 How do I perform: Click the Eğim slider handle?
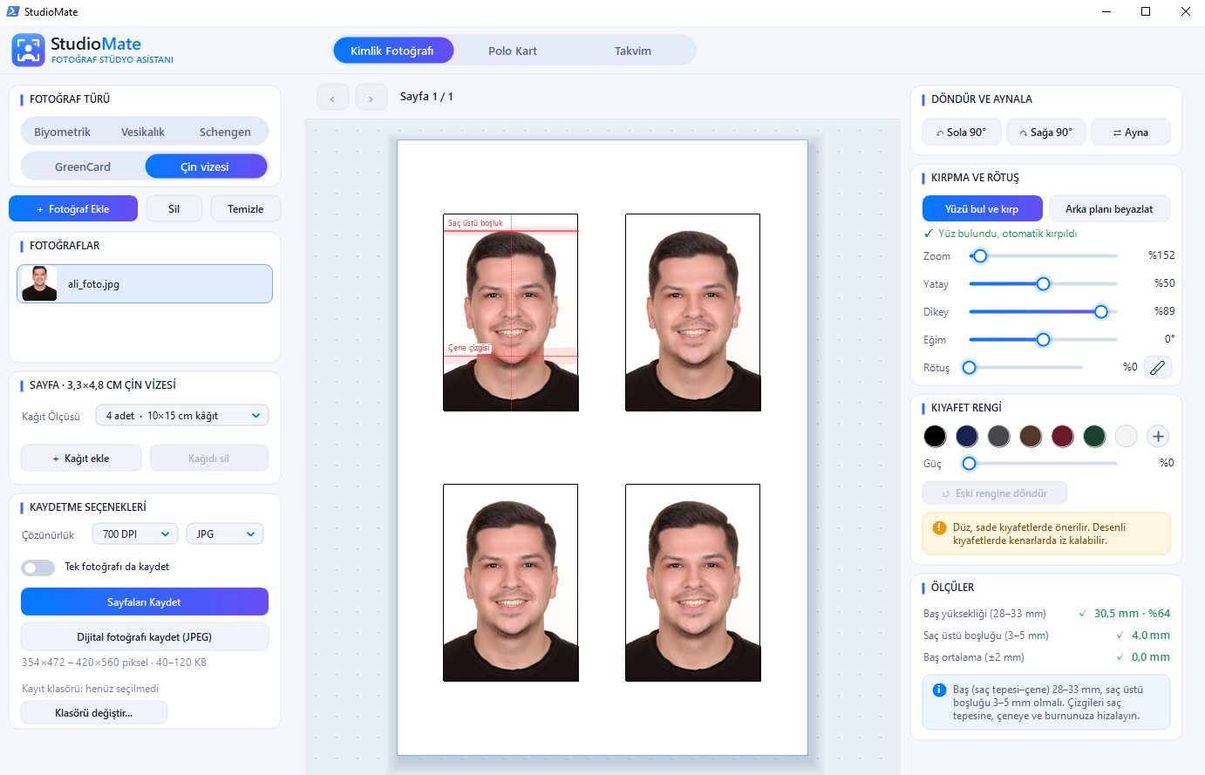coord(1043,339)
